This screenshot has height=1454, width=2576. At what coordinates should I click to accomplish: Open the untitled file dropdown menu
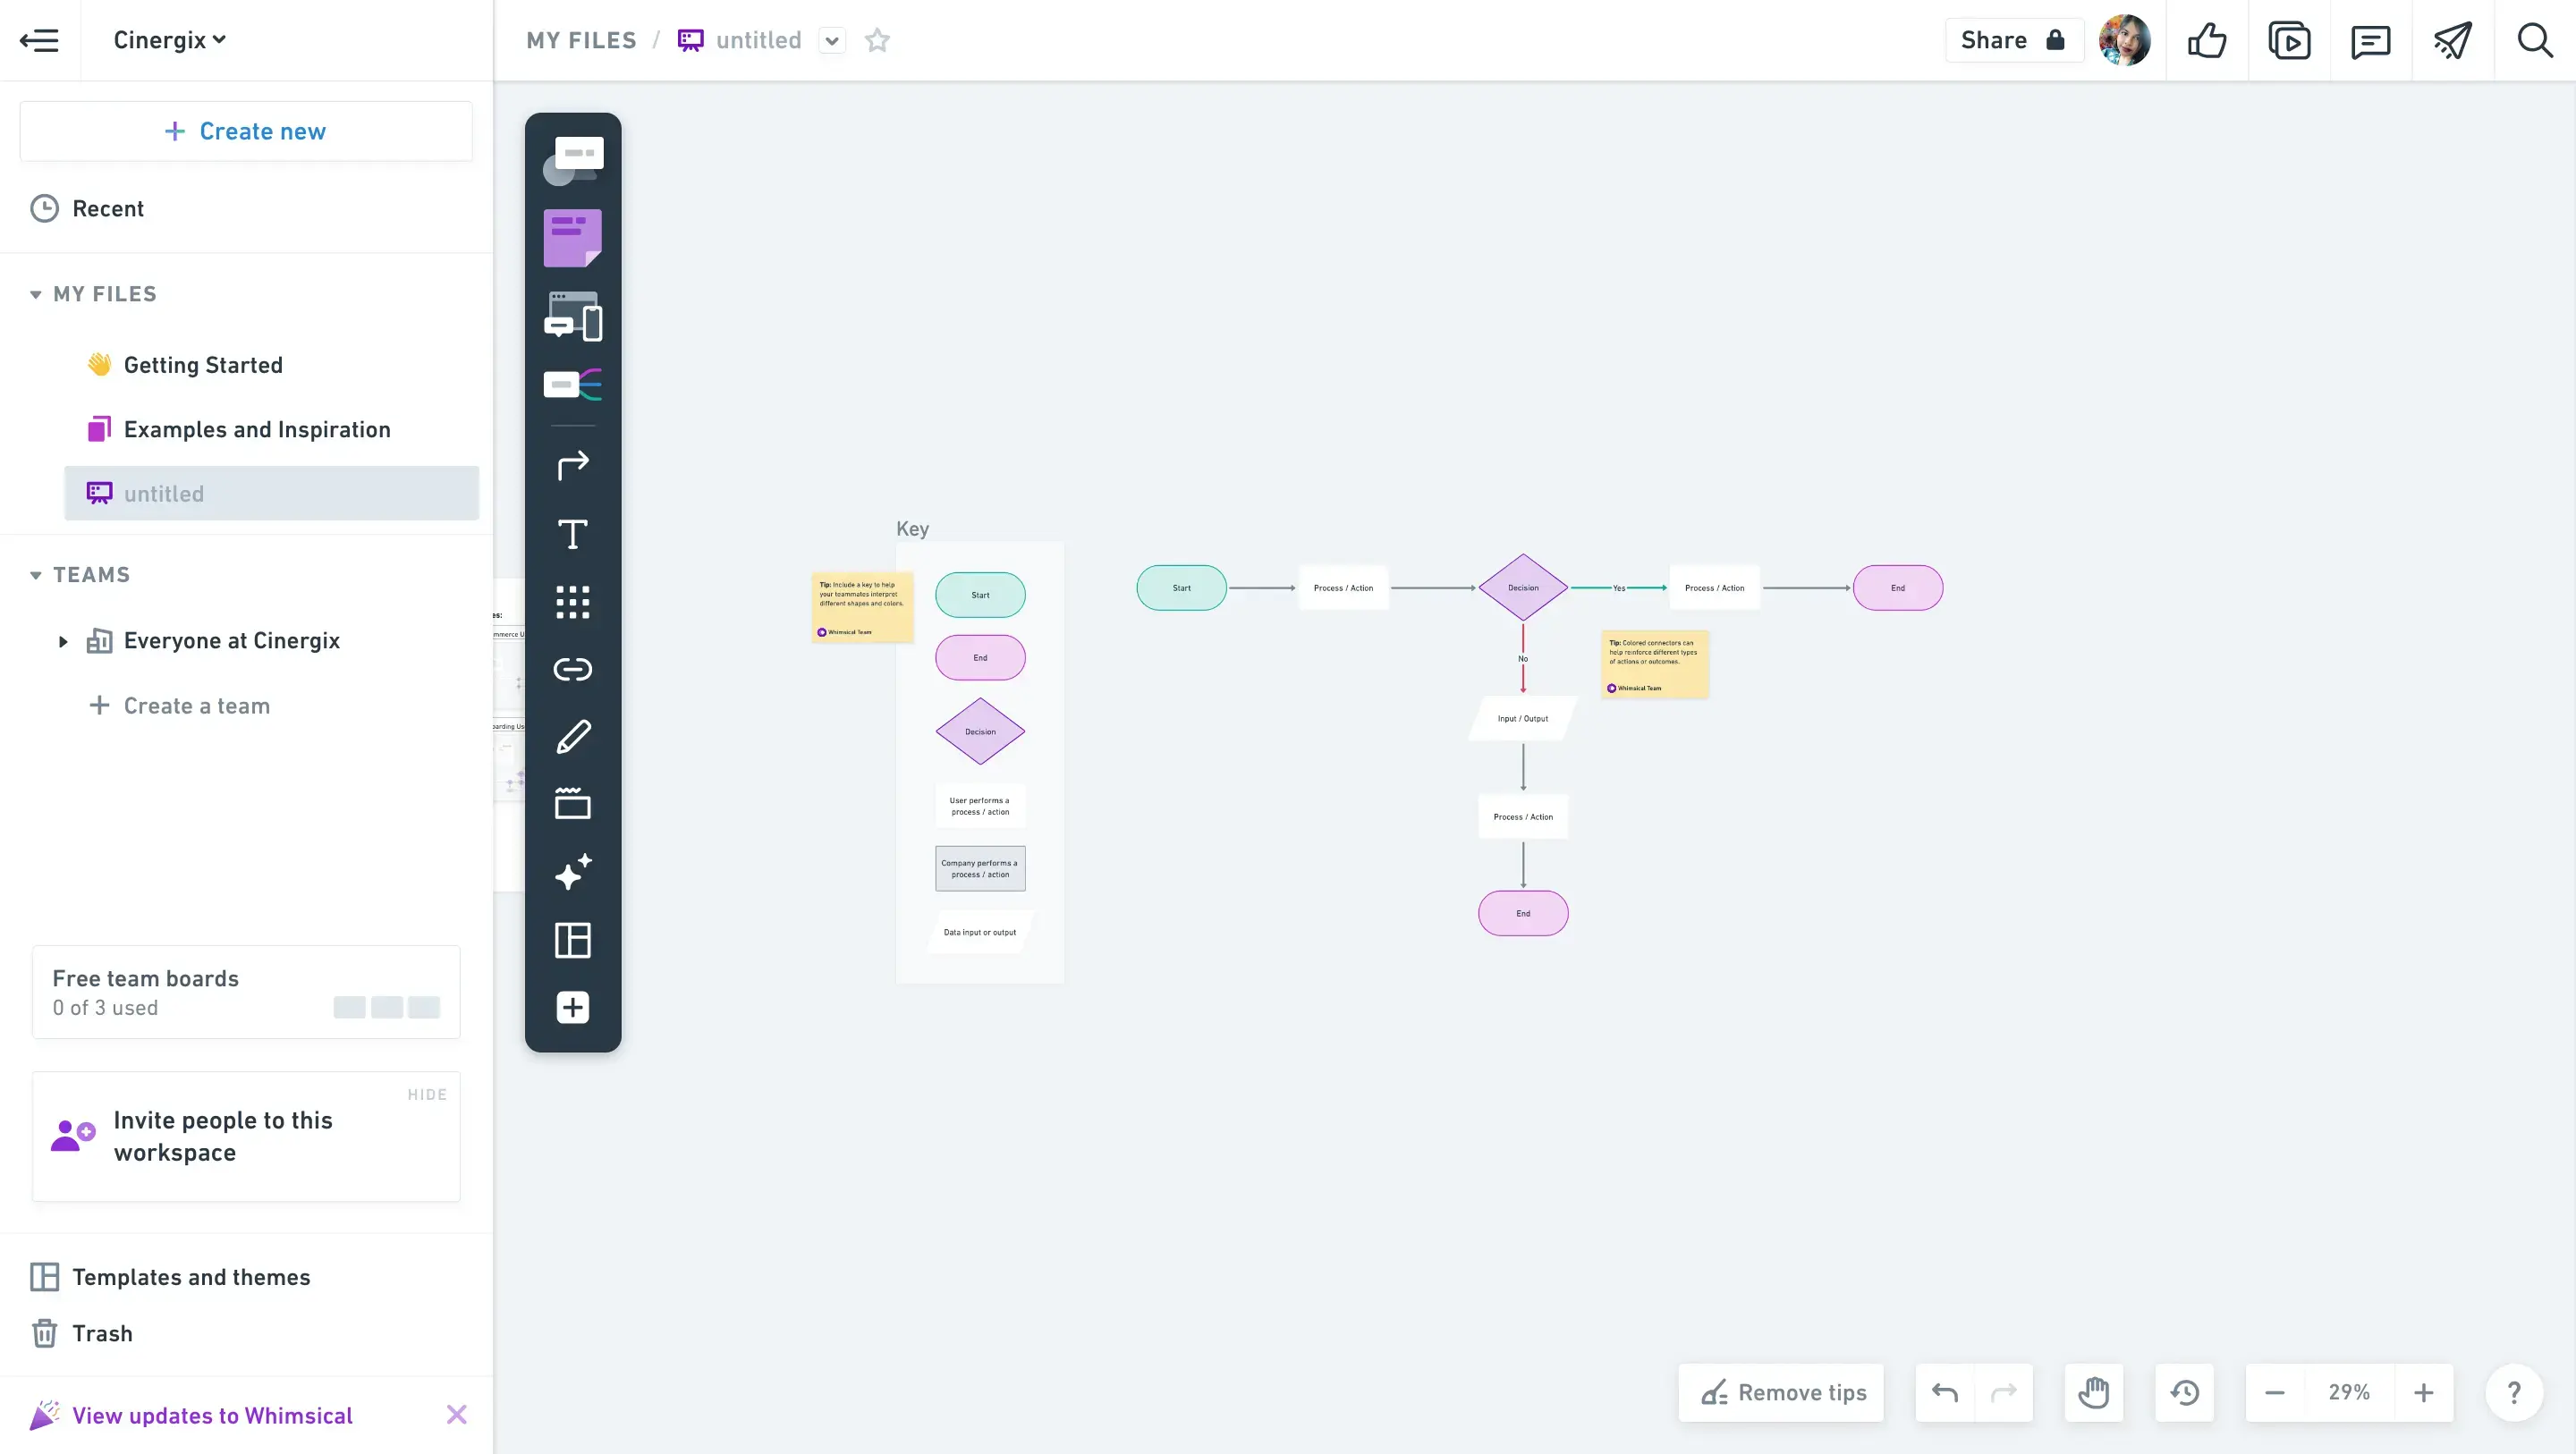coord(832,40)
